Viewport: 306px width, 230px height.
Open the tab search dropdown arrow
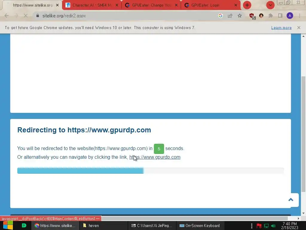[x=270, y=5]
